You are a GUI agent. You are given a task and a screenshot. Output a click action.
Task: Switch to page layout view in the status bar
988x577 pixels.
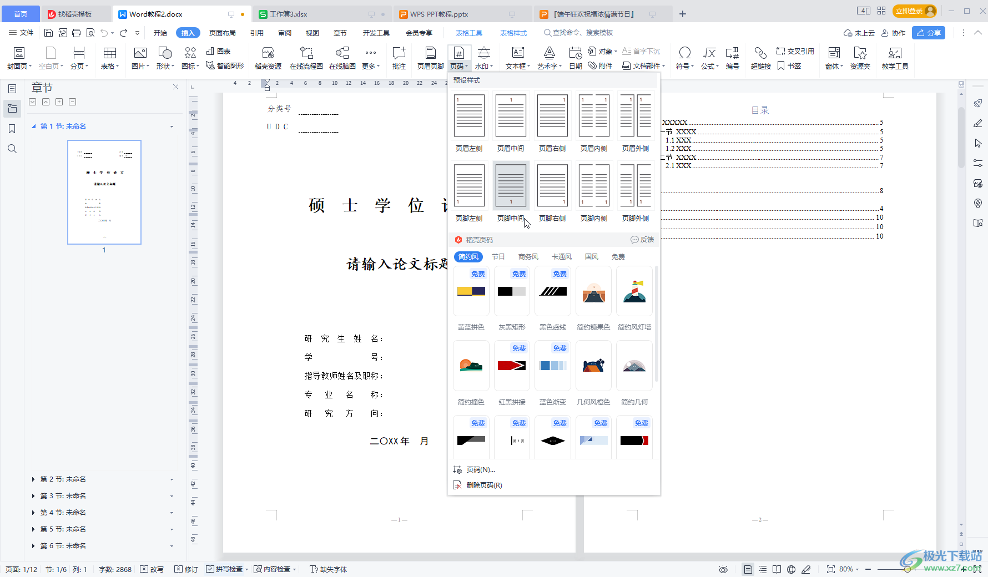point(748,569)
